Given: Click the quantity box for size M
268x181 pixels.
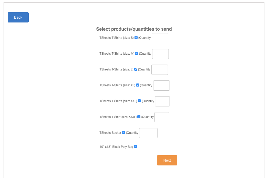Looking at the screenshot, I should pos(160,54).
